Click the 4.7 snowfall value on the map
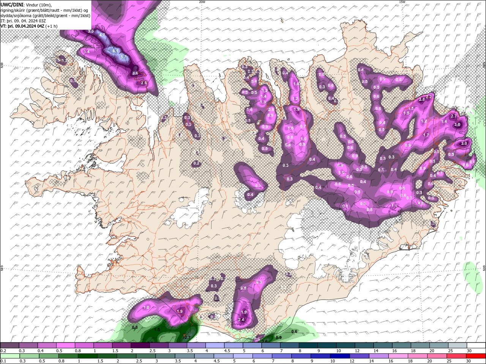The height and width of the screenshot is (364, 486). click(x=102, y=35)
